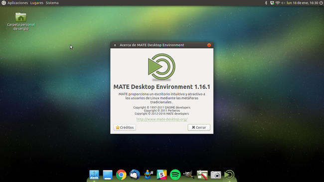324x182 pixels.
Task: Click the muted volume tray icon
Action: [283, 3]
